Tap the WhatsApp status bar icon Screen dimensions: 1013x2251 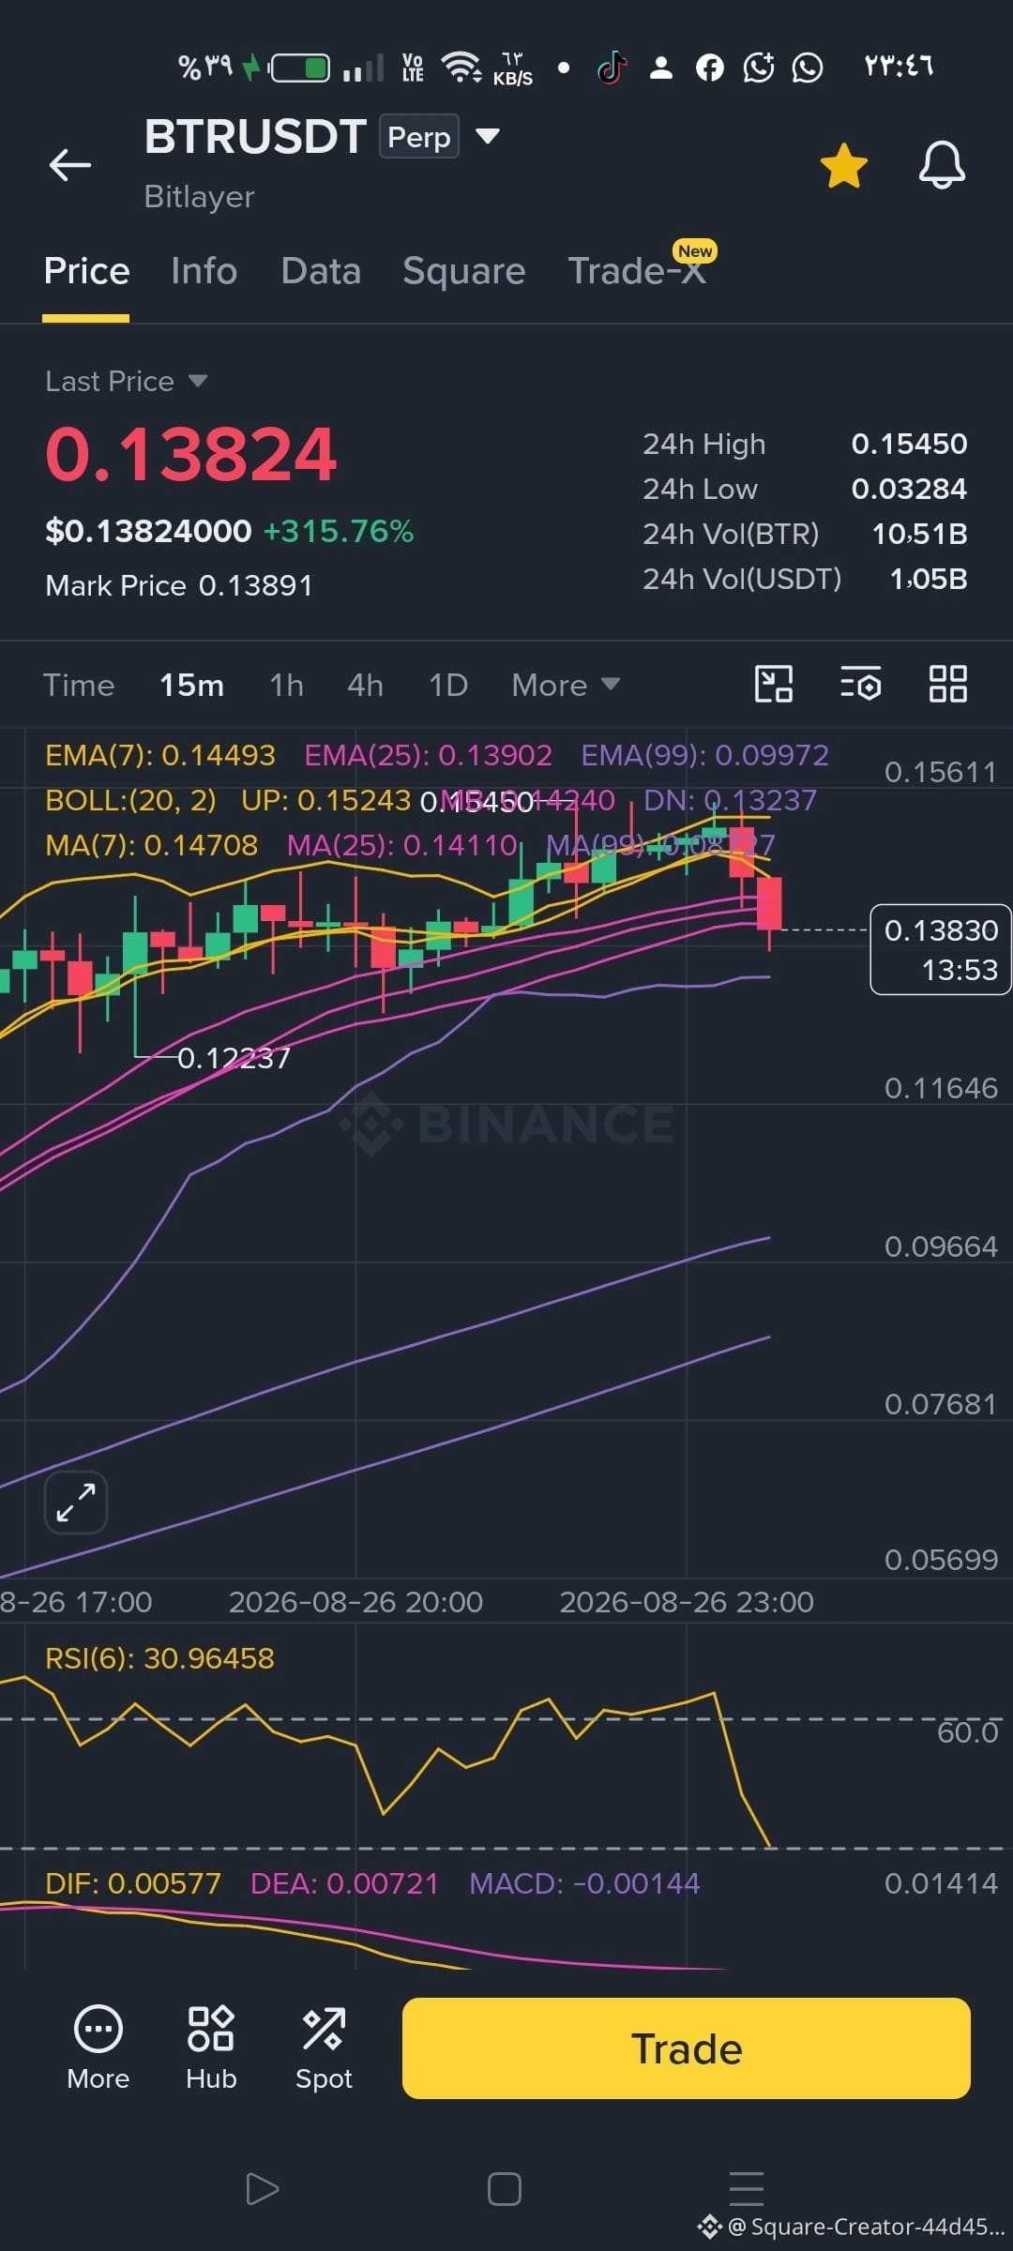tap(808, 68)
